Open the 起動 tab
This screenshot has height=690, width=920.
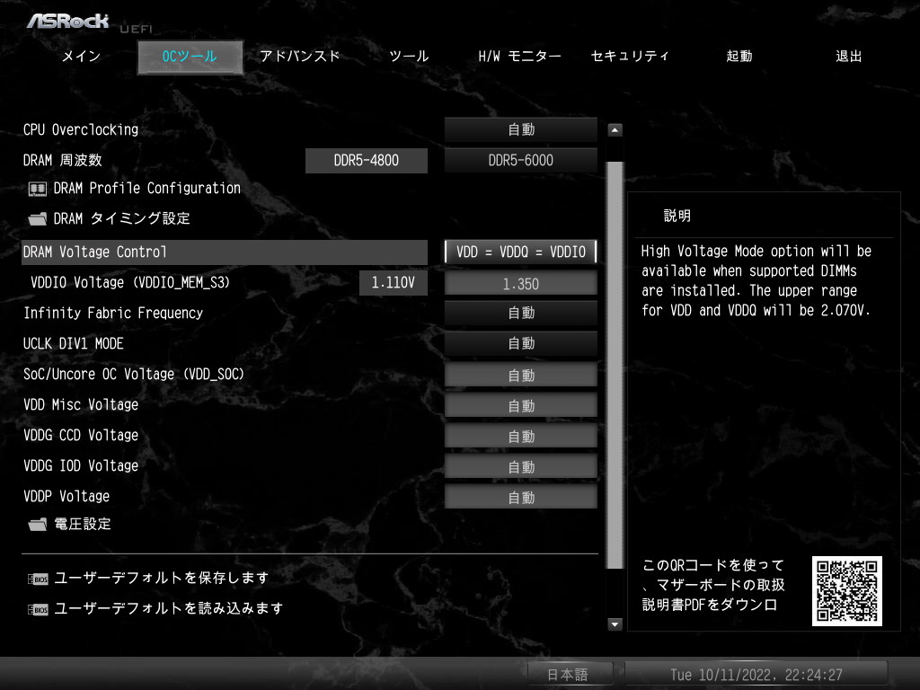tap(739, 57)
